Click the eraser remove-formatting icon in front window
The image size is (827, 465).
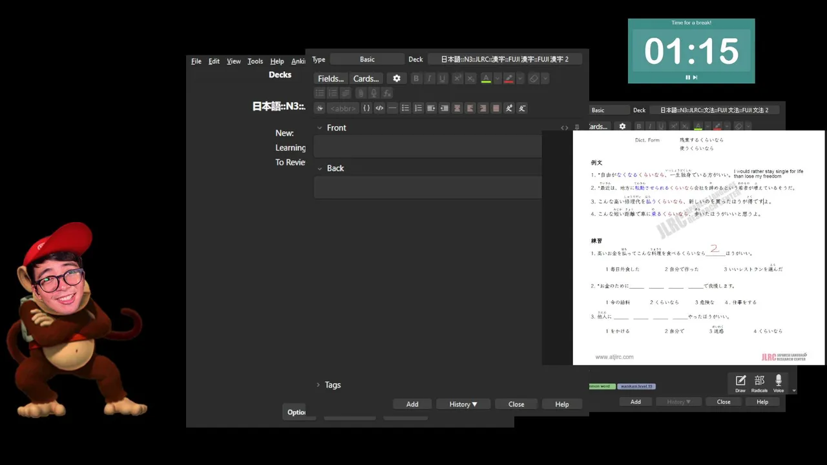pos(534,78)
